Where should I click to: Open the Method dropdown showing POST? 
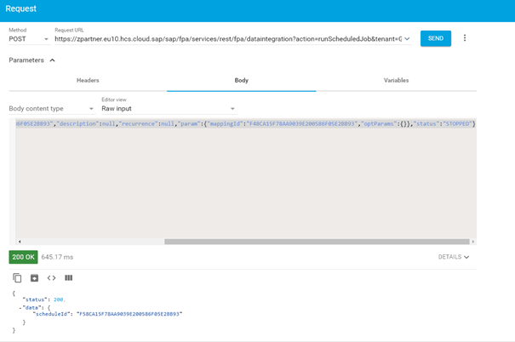pyautogui.click(x=29, y=39)
